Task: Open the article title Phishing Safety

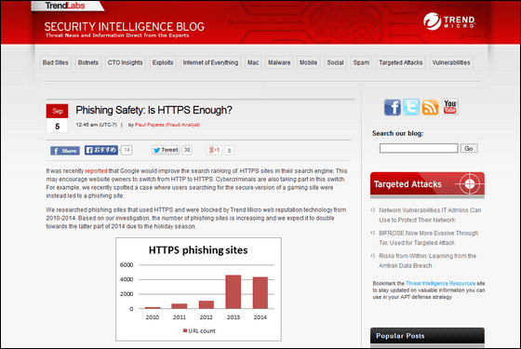Action: (154, 110)
